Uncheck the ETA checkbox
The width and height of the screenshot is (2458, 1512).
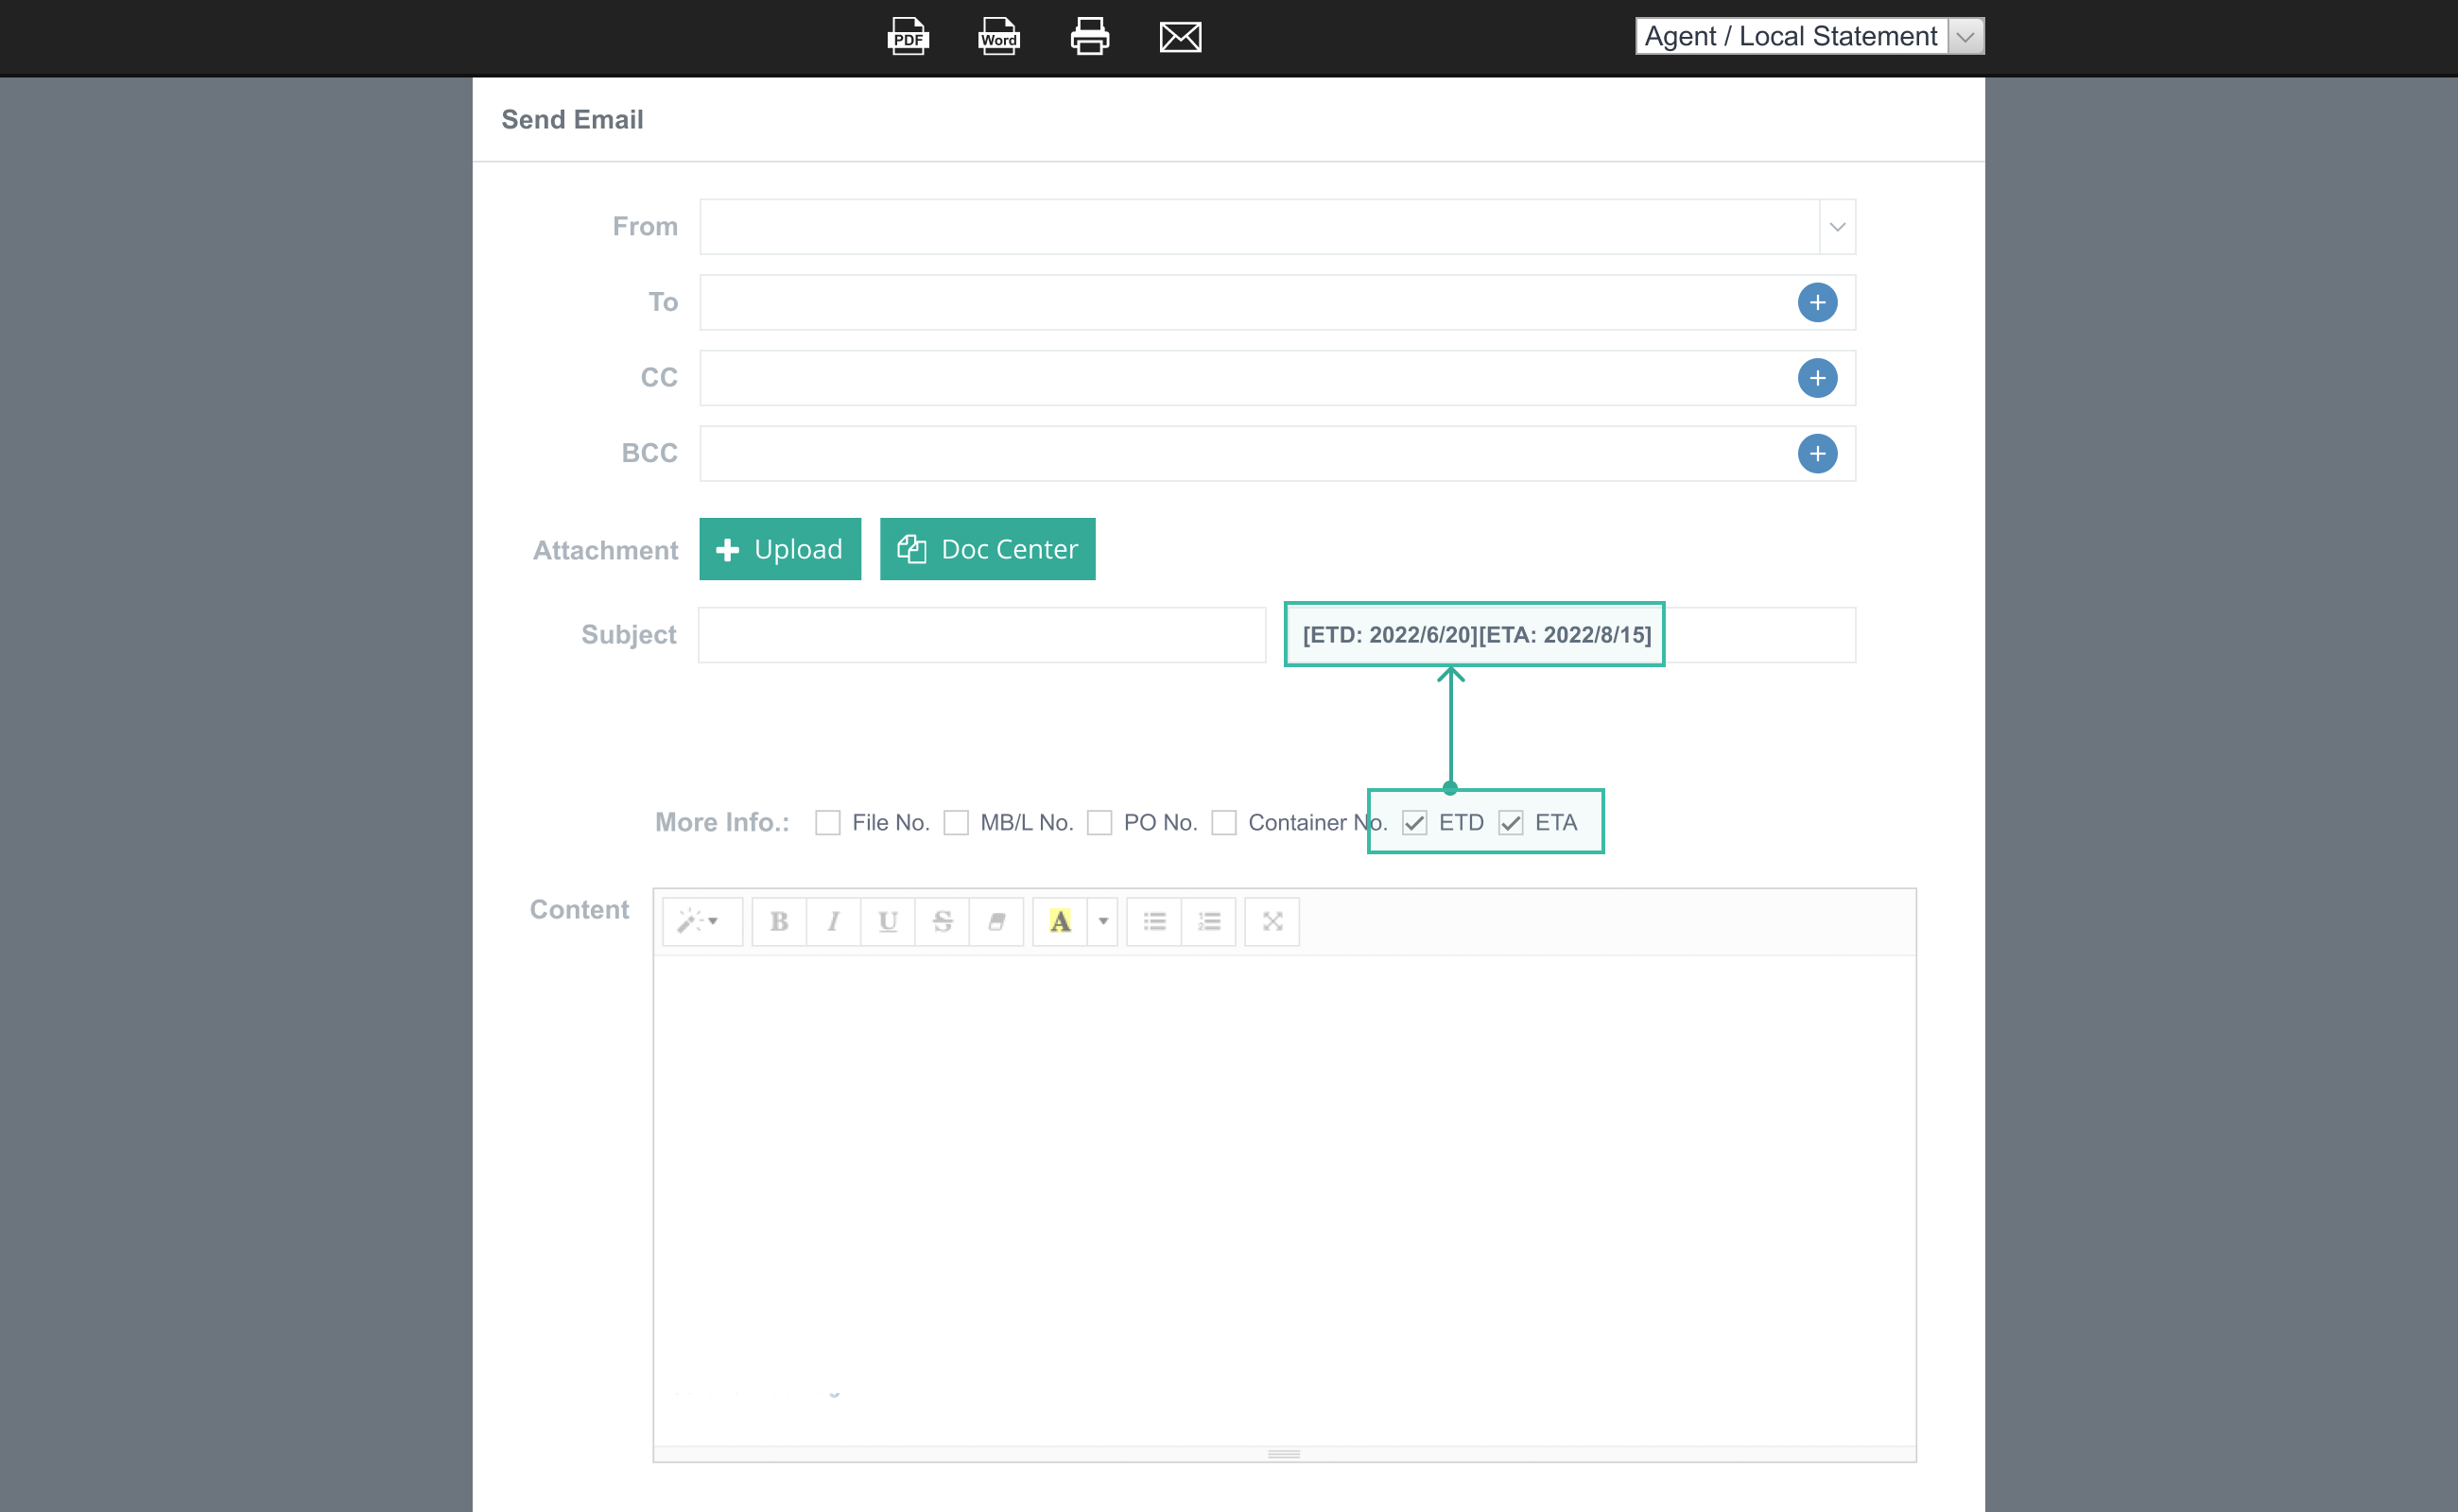click(x=1511, y=823)
